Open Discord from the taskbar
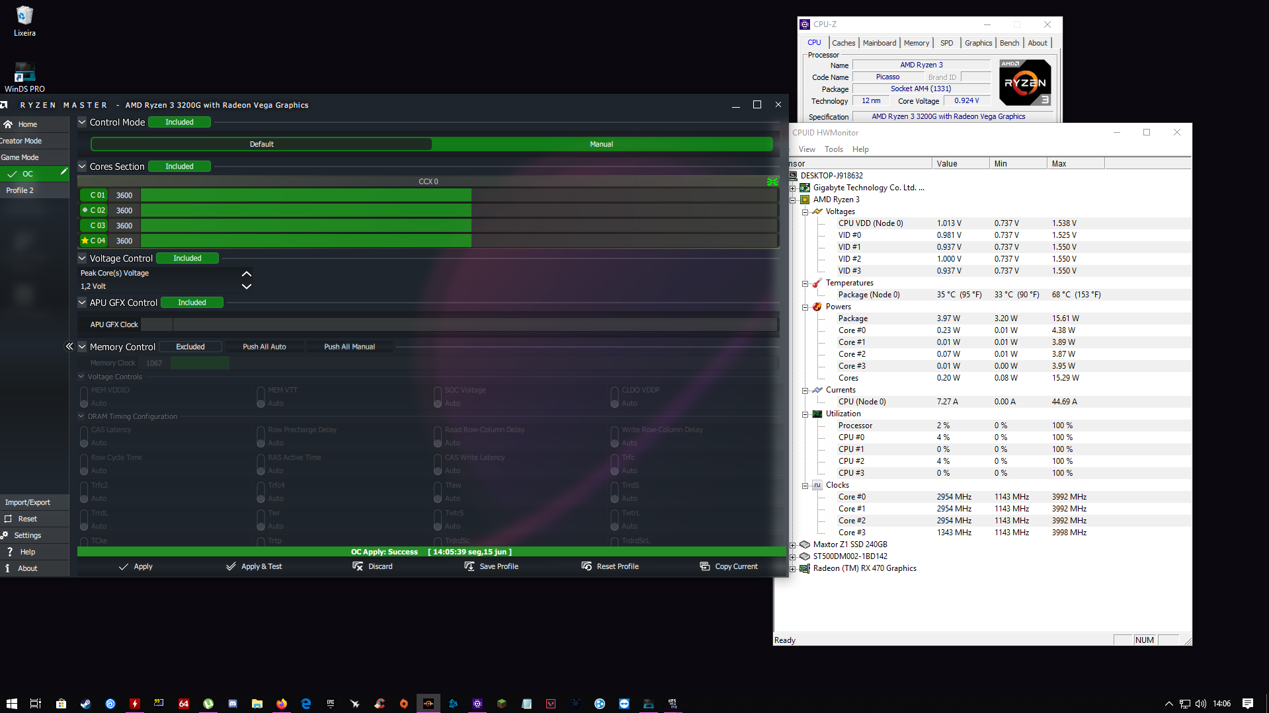Viewport: 1269px width, 713px height. tap(233, 704)
